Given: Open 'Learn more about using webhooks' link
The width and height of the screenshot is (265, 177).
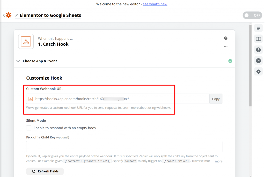Looking at the screenshot, I should point(147,107).
